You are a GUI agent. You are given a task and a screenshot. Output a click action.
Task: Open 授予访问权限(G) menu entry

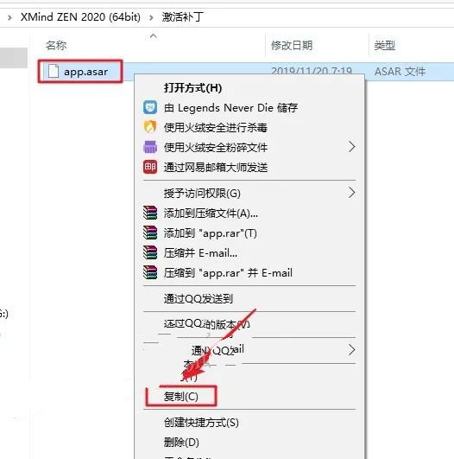[202, 194]
